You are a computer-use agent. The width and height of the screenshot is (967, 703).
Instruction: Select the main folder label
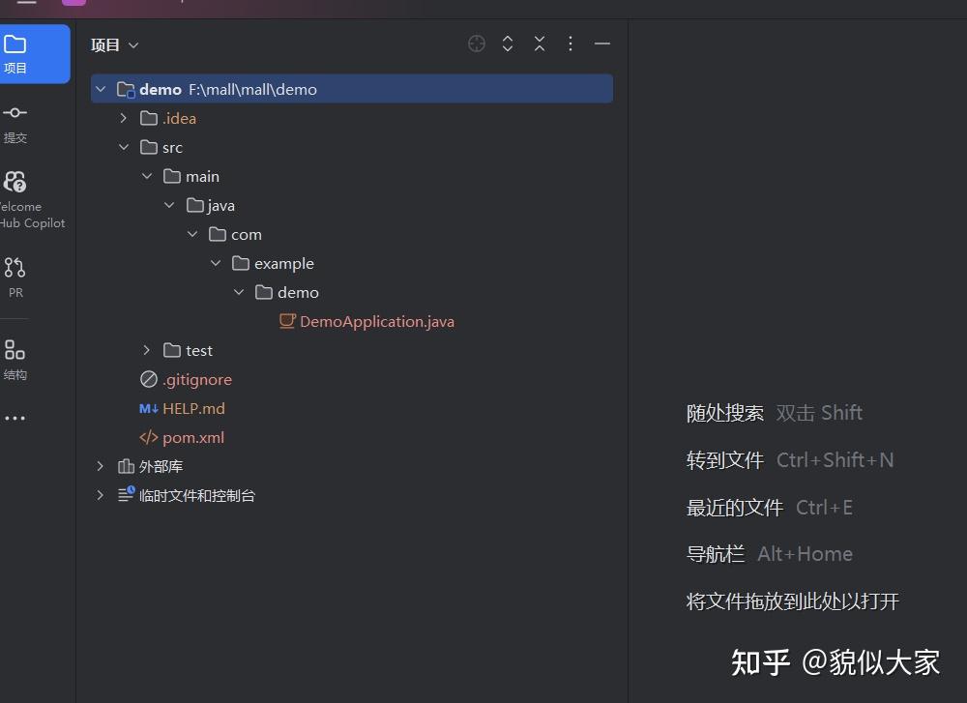point(202,176)
